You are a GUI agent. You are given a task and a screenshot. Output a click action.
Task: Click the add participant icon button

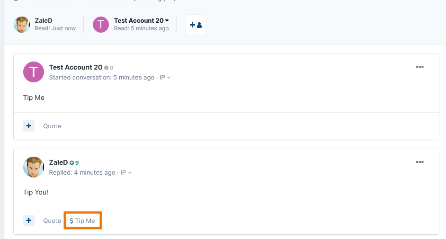pos(196,25)
